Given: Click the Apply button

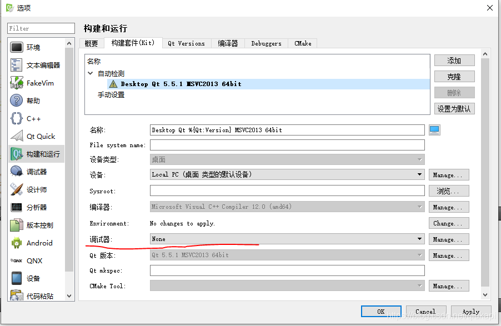Looking at the screenshot, I should 471,312.
